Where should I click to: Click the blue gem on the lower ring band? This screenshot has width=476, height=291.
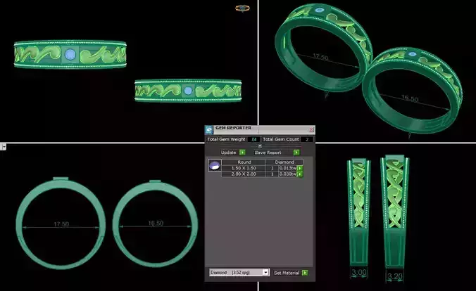tap(188, 91)
